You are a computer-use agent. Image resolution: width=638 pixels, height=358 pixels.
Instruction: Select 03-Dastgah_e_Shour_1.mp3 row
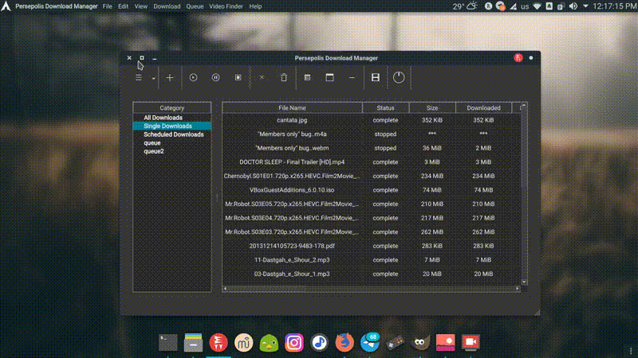point(372,274)
